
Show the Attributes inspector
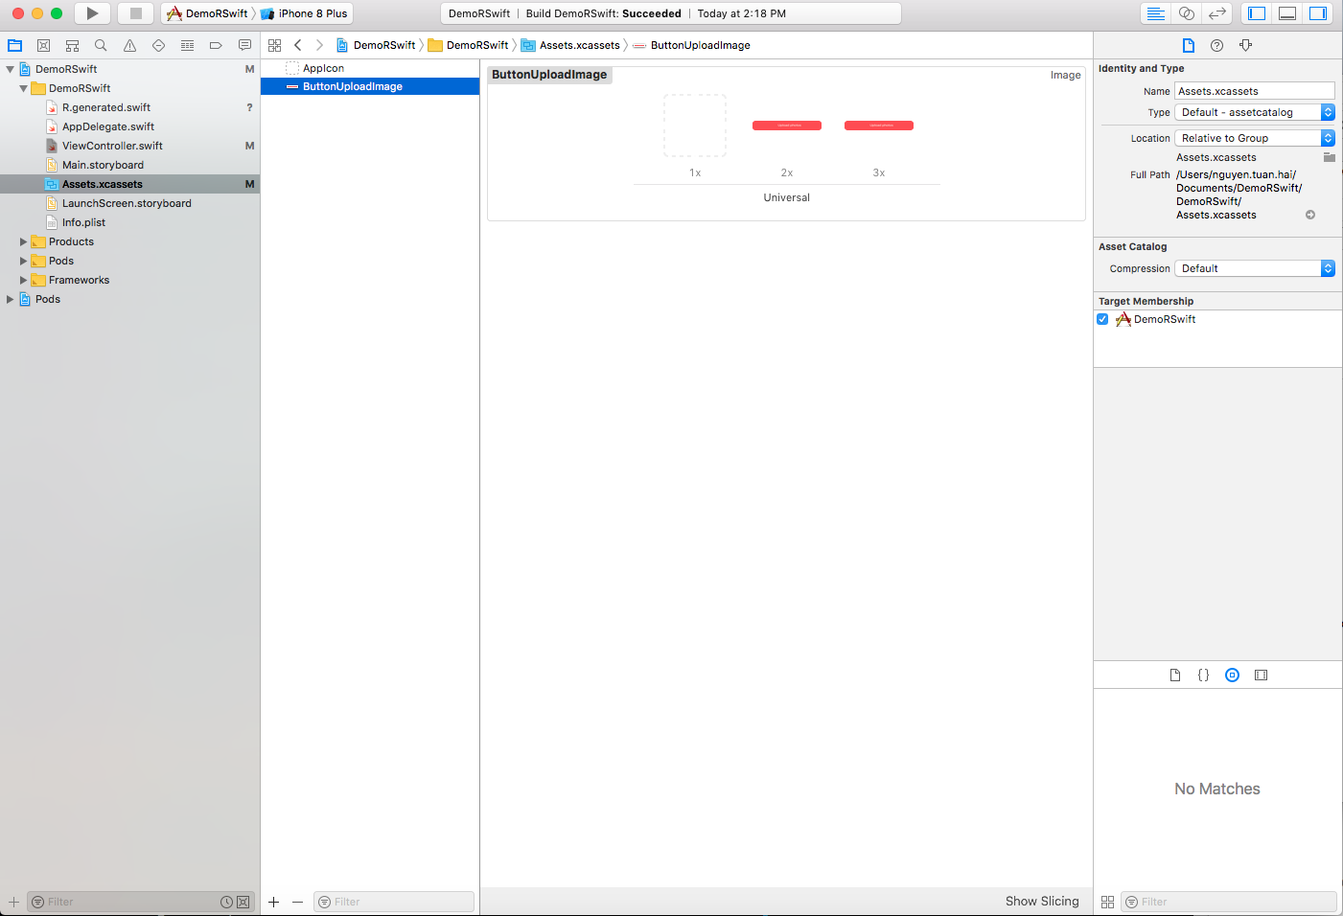(x=1246, y=45)
